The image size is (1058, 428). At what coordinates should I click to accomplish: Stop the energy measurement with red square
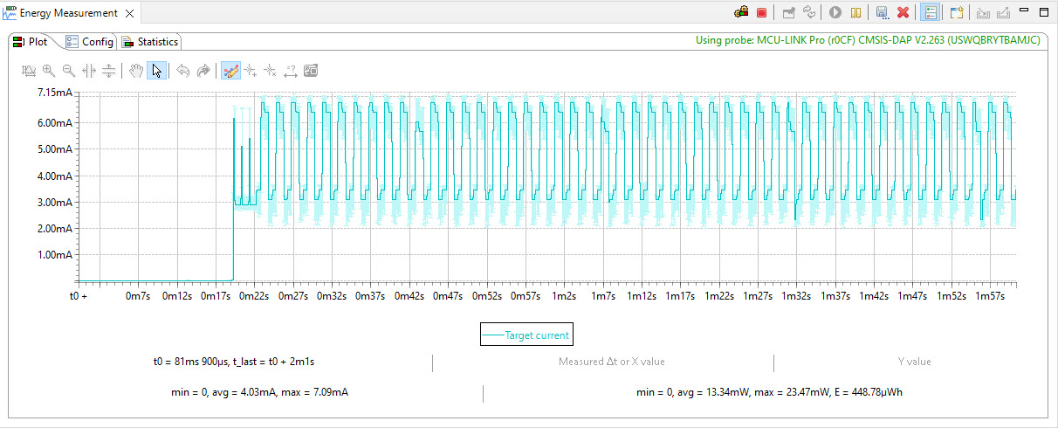pyautogui.click(x=761, y=13)
